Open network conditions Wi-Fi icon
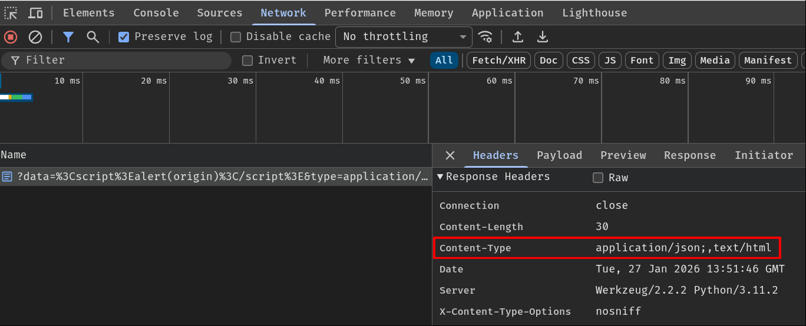This screenshot has height=326, width=806. 485,37
